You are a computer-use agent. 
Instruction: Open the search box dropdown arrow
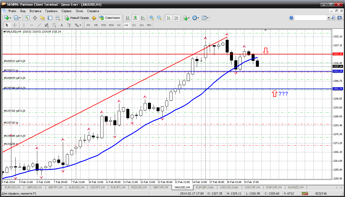coord(329,17)
